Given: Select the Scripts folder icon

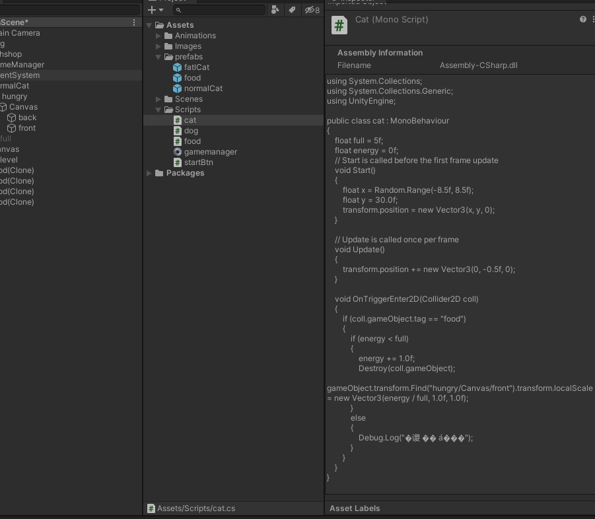Looking at the screenshot, I should tap(168, 110).
